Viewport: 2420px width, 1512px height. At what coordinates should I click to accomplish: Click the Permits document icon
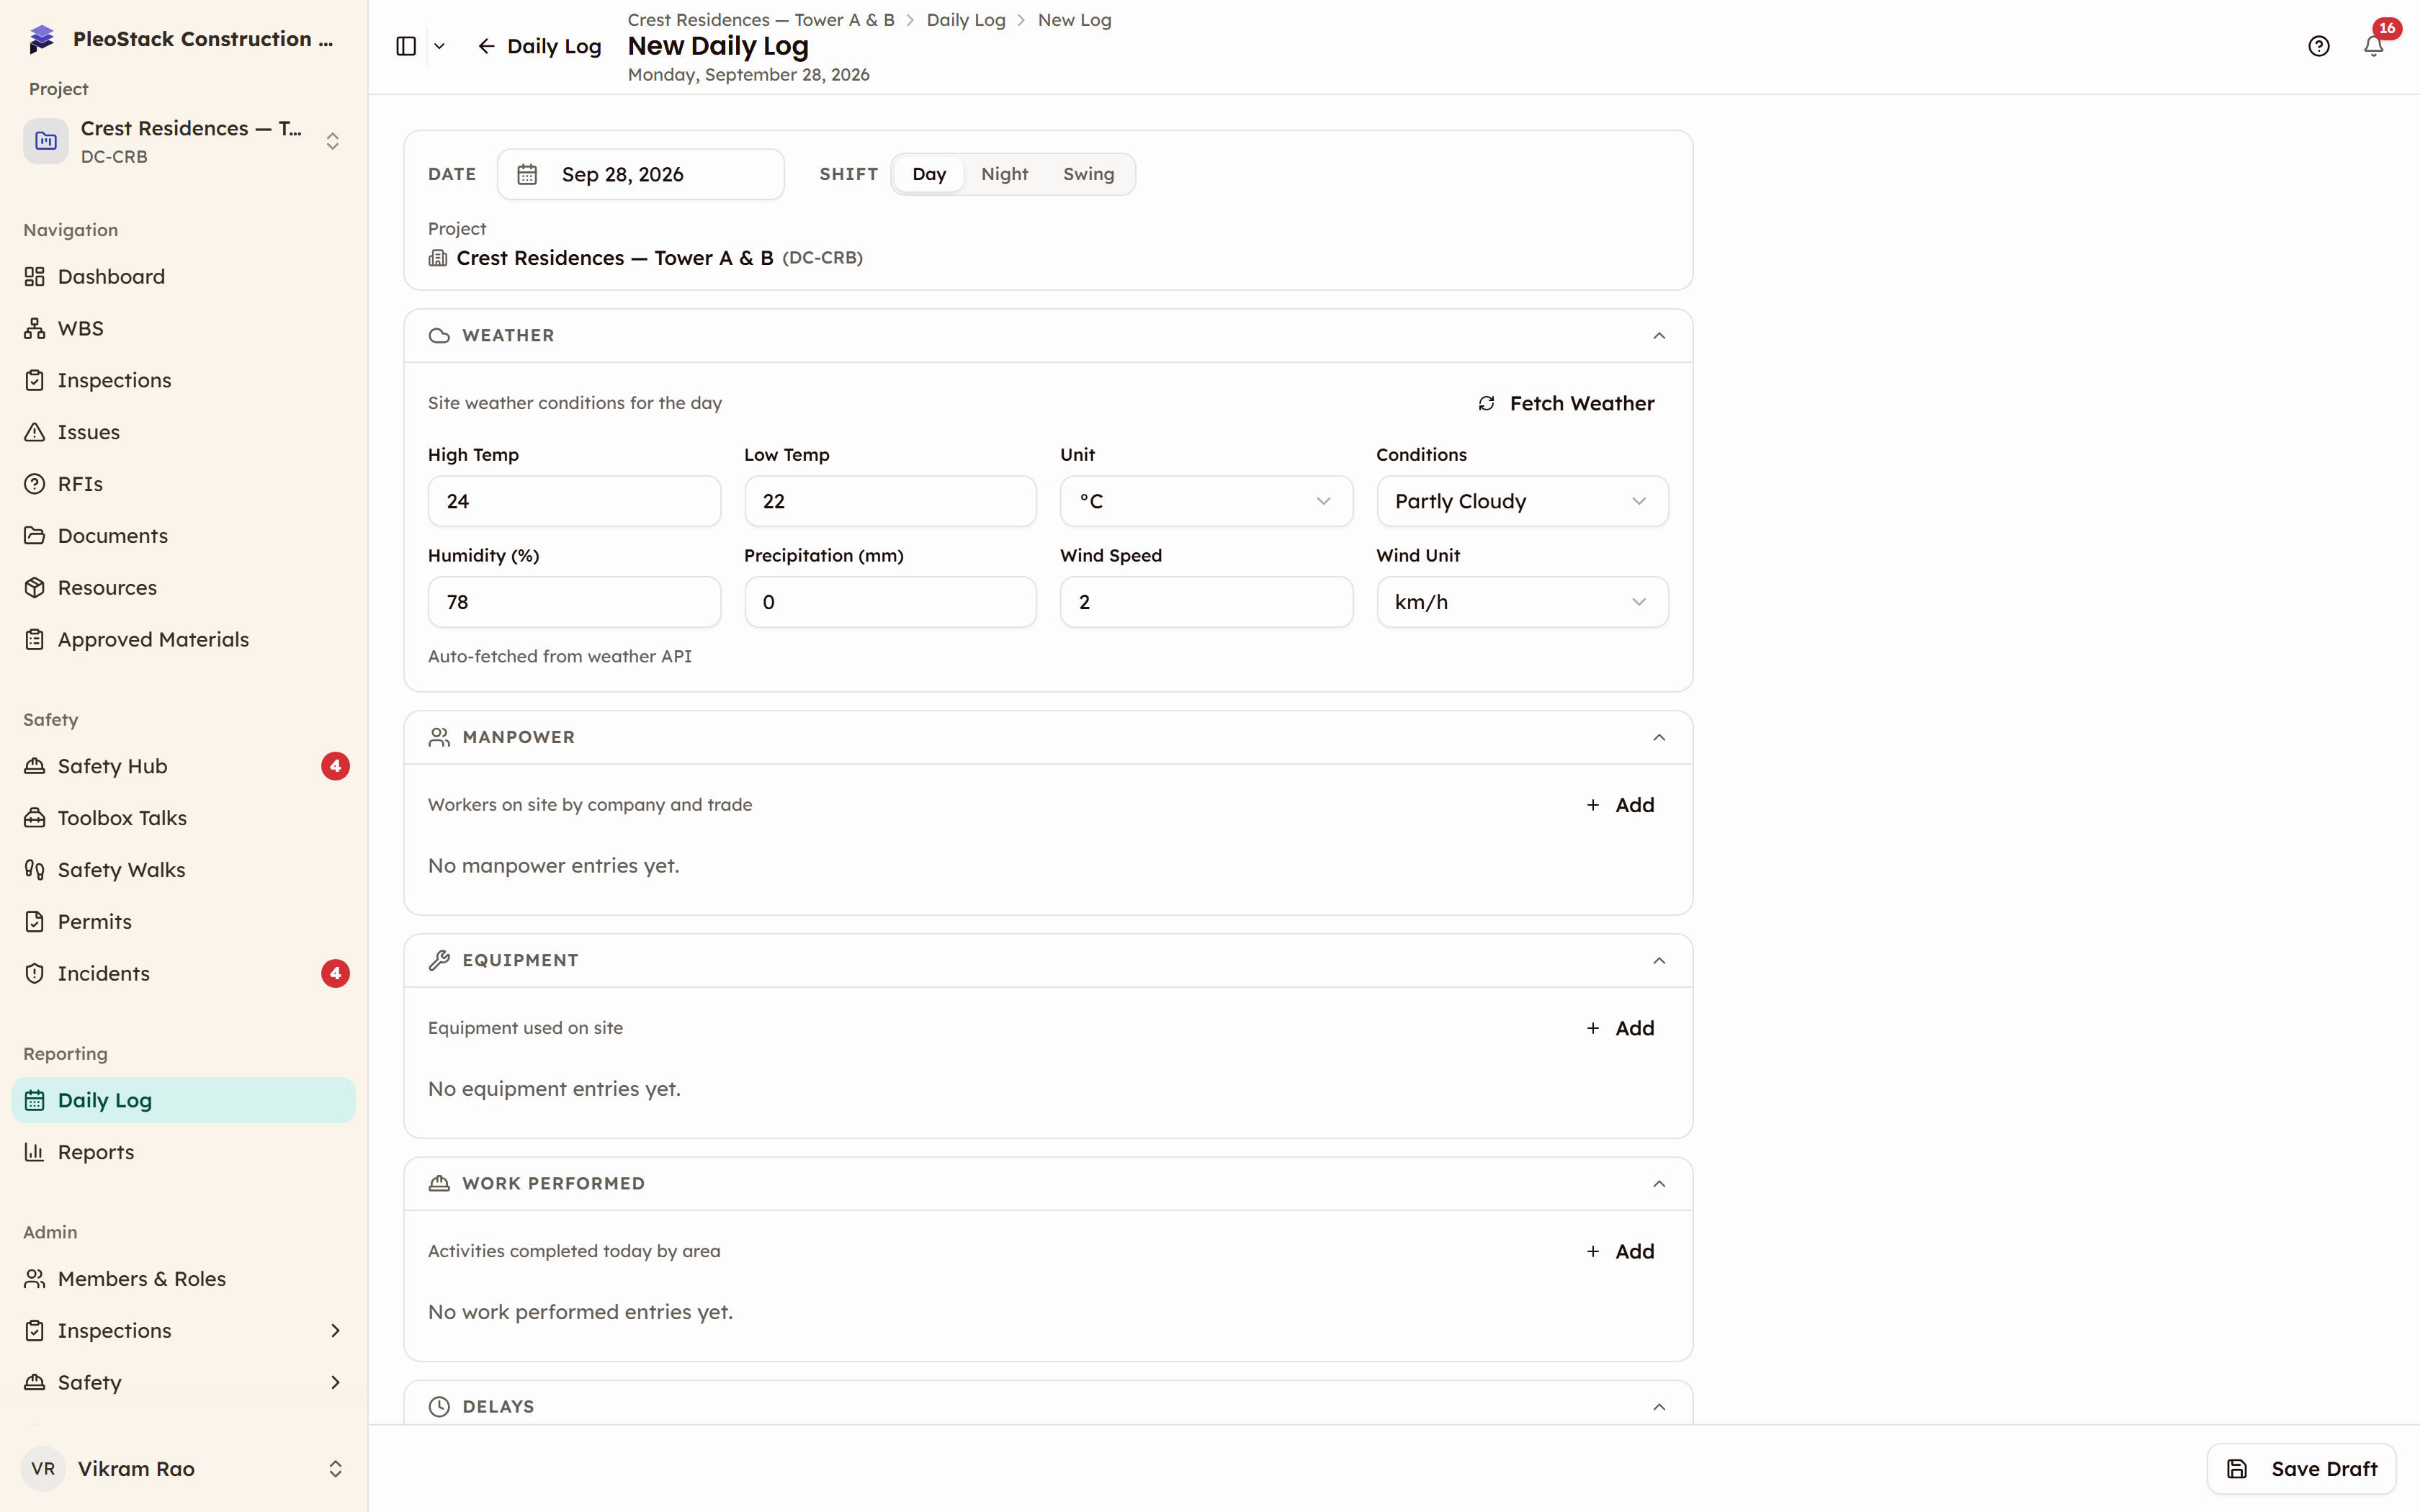35,922
